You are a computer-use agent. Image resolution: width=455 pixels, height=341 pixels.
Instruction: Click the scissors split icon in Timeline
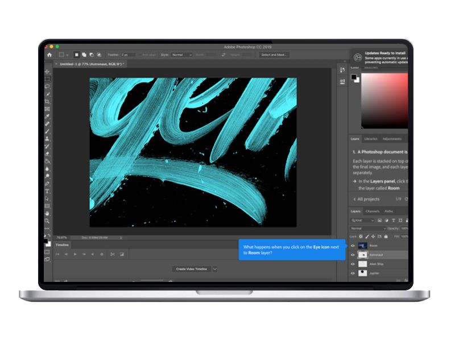pyautogui.click(x=113, y=254)
